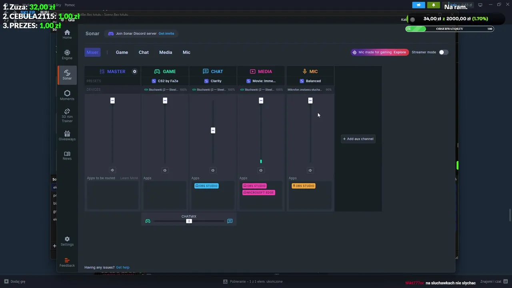Open the News section

coord(67,156)
